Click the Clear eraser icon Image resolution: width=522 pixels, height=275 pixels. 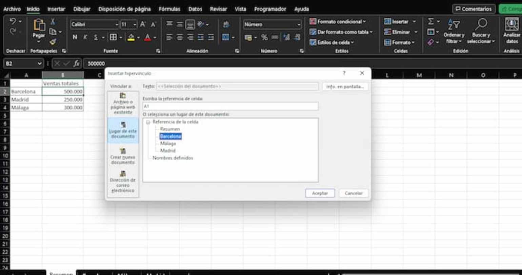pos(431,42)
